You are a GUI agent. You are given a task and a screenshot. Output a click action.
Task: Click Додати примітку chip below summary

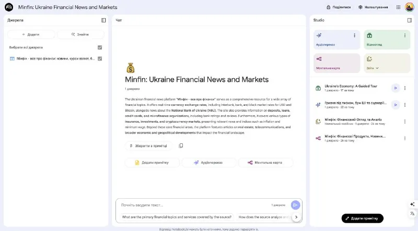point(152,163)
